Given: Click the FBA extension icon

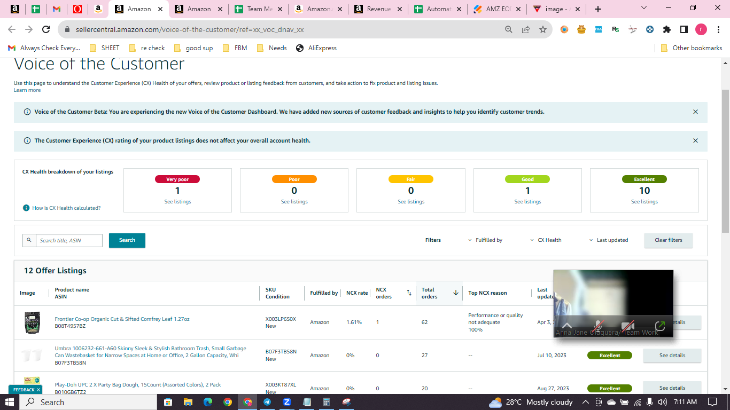Looking at the screenshot, I should pyautogui.click(x=599, y=29).
